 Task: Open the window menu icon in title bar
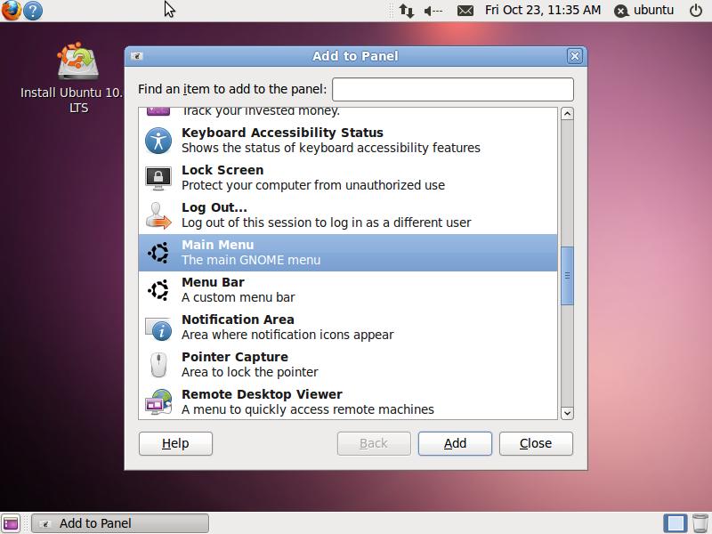click(137, 56)
